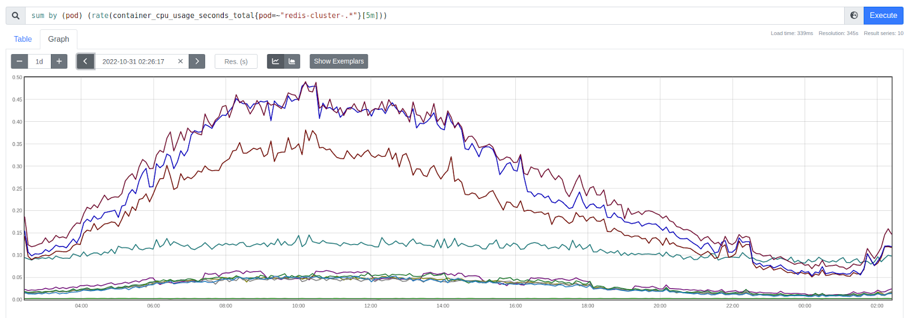
Task: Click the Result series count text
Action: (883, 33)
